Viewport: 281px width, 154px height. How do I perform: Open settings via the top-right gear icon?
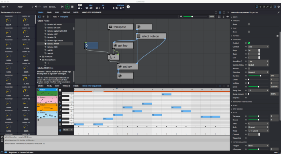(279, 7)
